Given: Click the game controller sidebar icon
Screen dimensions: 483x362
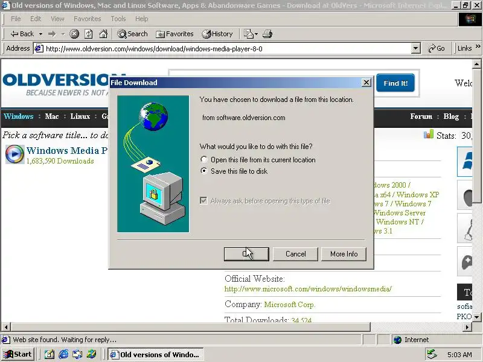Looking at the screenshot, I should pos(465,261).
